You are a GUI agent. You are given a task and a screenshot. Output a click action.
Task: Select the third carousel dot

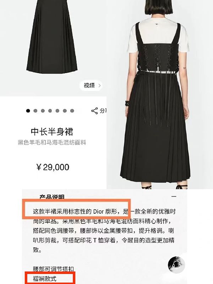point(43,111)
